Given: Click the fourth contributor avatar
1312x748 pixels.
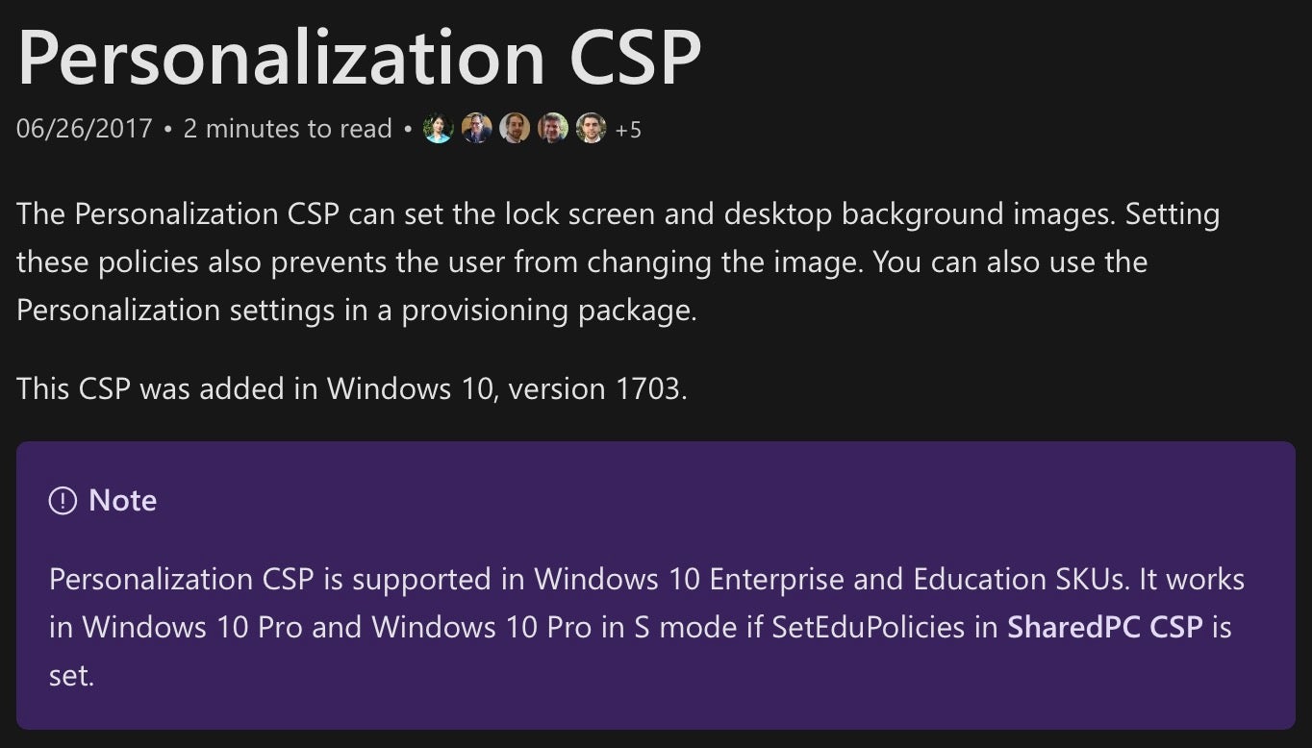Looking at the screenshot, I should click(553, 129).
